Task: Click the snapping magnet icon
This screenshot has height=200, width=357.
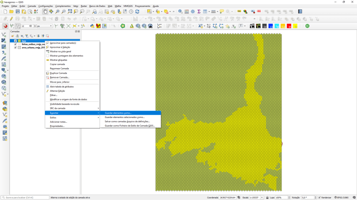Action: (x=5, y=26)
